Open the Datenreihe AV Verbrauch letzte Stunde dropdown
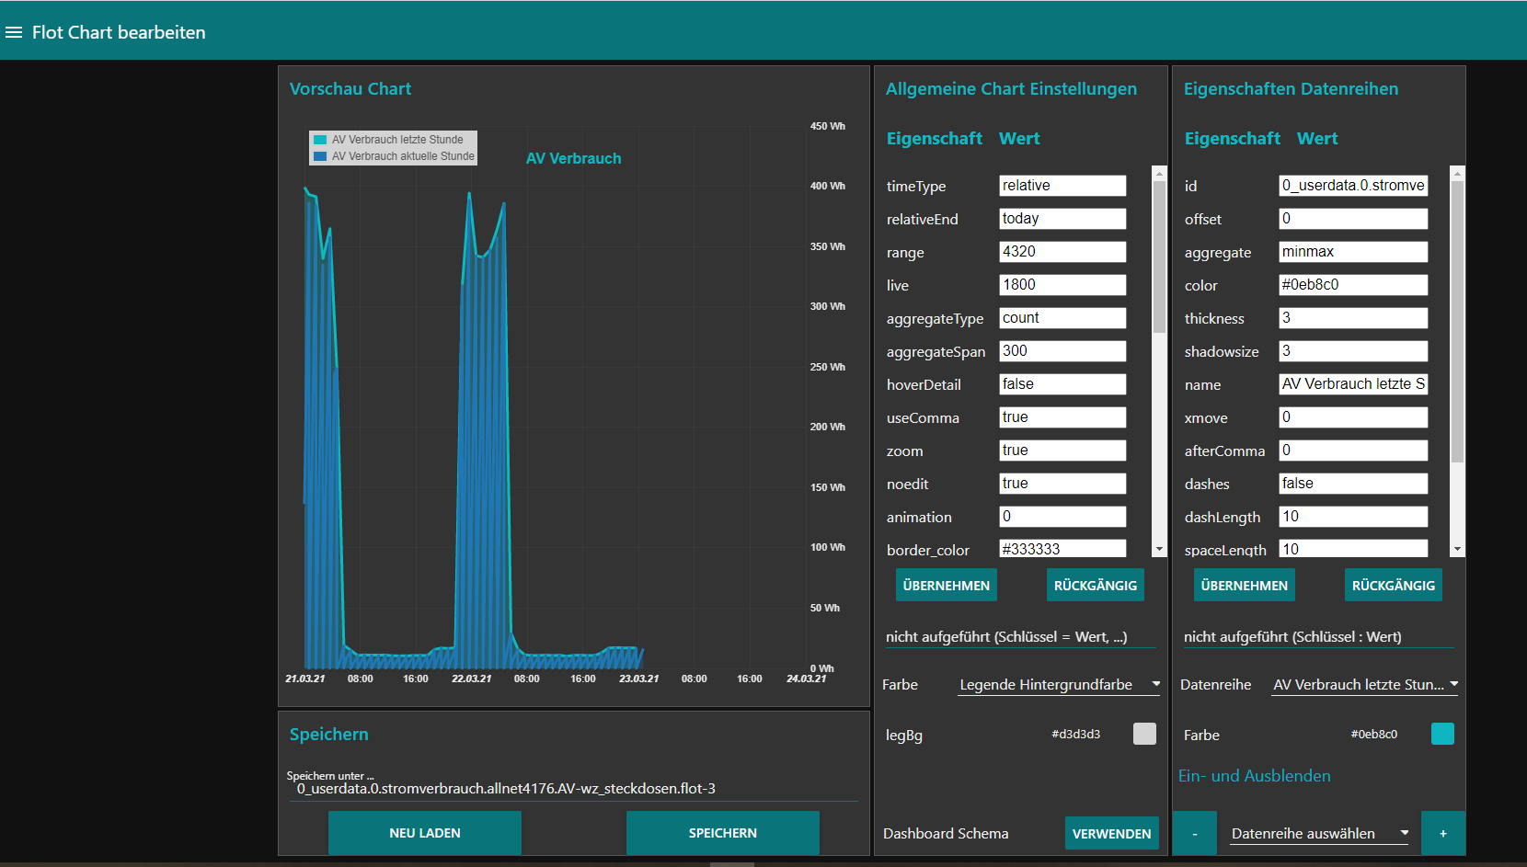This screenshot has width=1527, height=867. (x=1365, y=685)
